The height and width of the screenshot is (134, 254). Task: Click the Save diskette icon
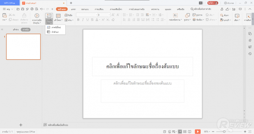[23, 9]
